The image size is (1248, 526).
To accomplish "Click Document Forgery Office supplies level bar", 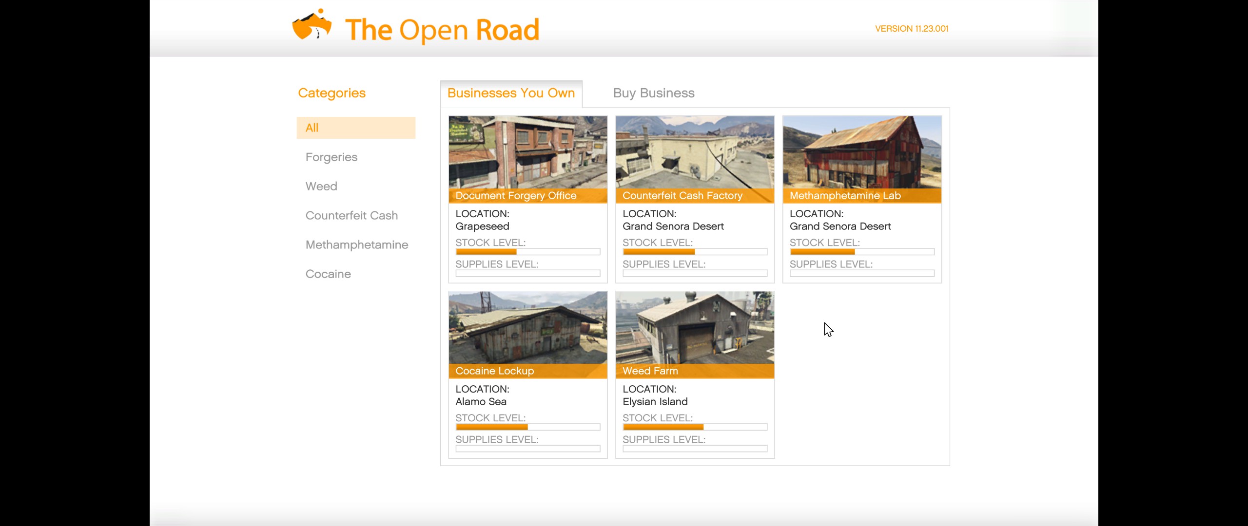I will click(x=527, y=273).
